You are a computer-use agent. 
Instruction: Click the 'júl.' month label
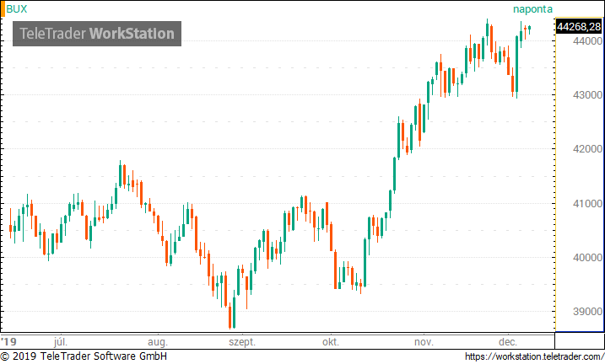61,341
